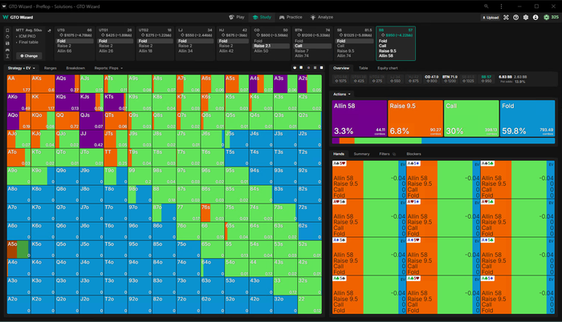This screenshot has height=322, width=562.
Task: Click the A♦5♥ combo card badge
Action: coord(413,240)
